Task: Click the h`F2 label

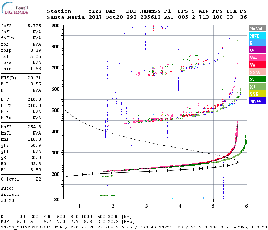Action: click(x=6, y=105)
